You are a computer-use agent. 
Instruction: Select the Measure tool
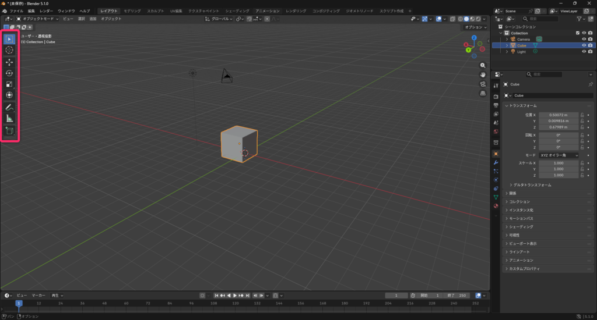pos(9,118)
